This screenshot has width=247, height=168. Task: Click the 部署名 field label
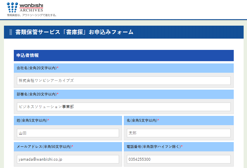(x=37, y=94)
